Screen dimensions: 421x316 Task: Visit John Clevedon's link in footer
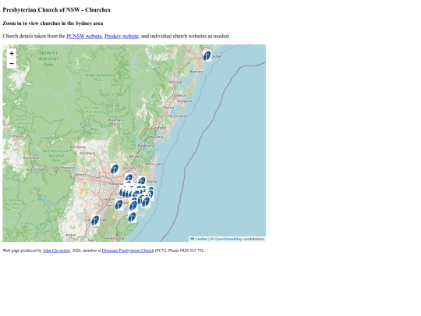[56, 250]
